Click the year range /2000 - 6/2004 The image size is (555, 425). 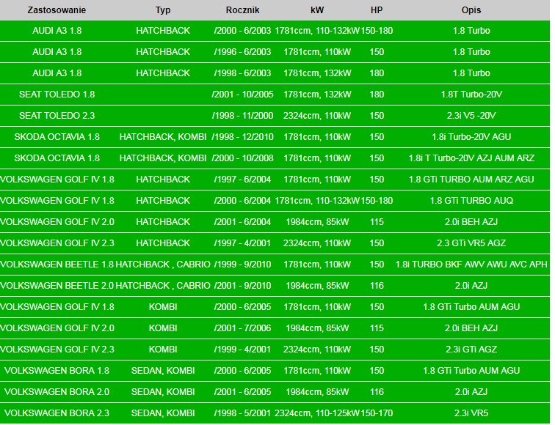click(242, 201)
